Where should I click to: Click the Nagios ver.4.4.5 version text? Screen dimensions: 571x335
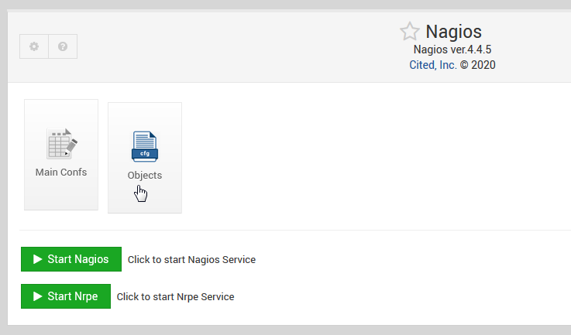click(452, 49)
